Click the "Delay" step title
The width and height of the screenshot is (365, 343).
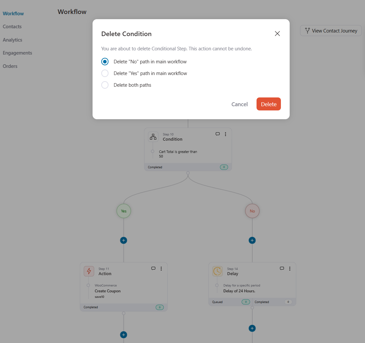point(233,274)
